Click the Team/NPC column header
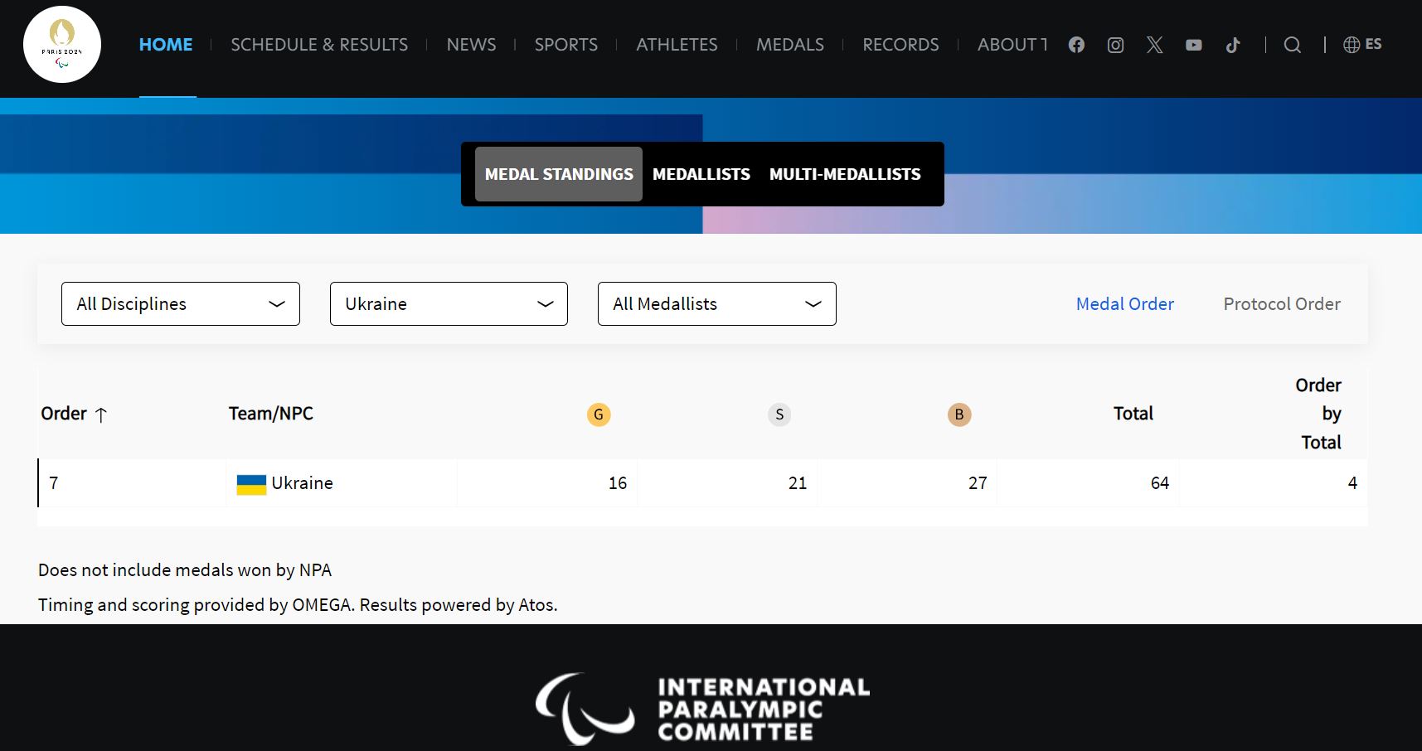 pyautogui.click(x=271, y=414)
